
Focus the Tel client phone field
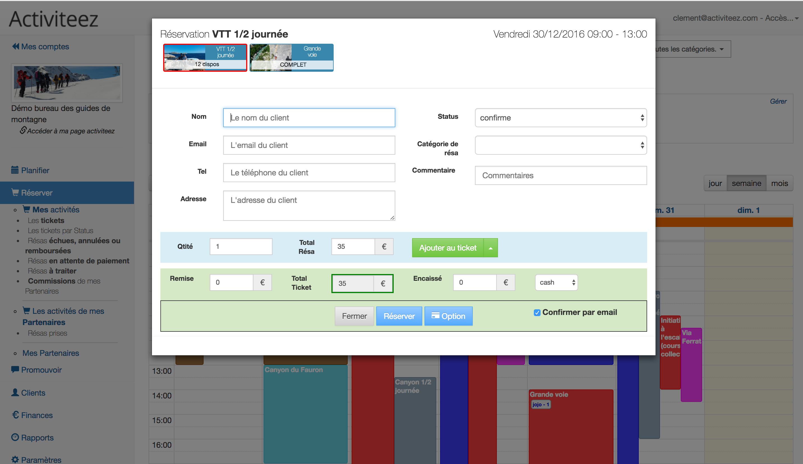click(x=309, y=173)
